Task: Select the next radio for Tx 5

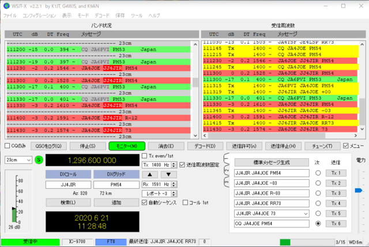Action: (318, 214)
